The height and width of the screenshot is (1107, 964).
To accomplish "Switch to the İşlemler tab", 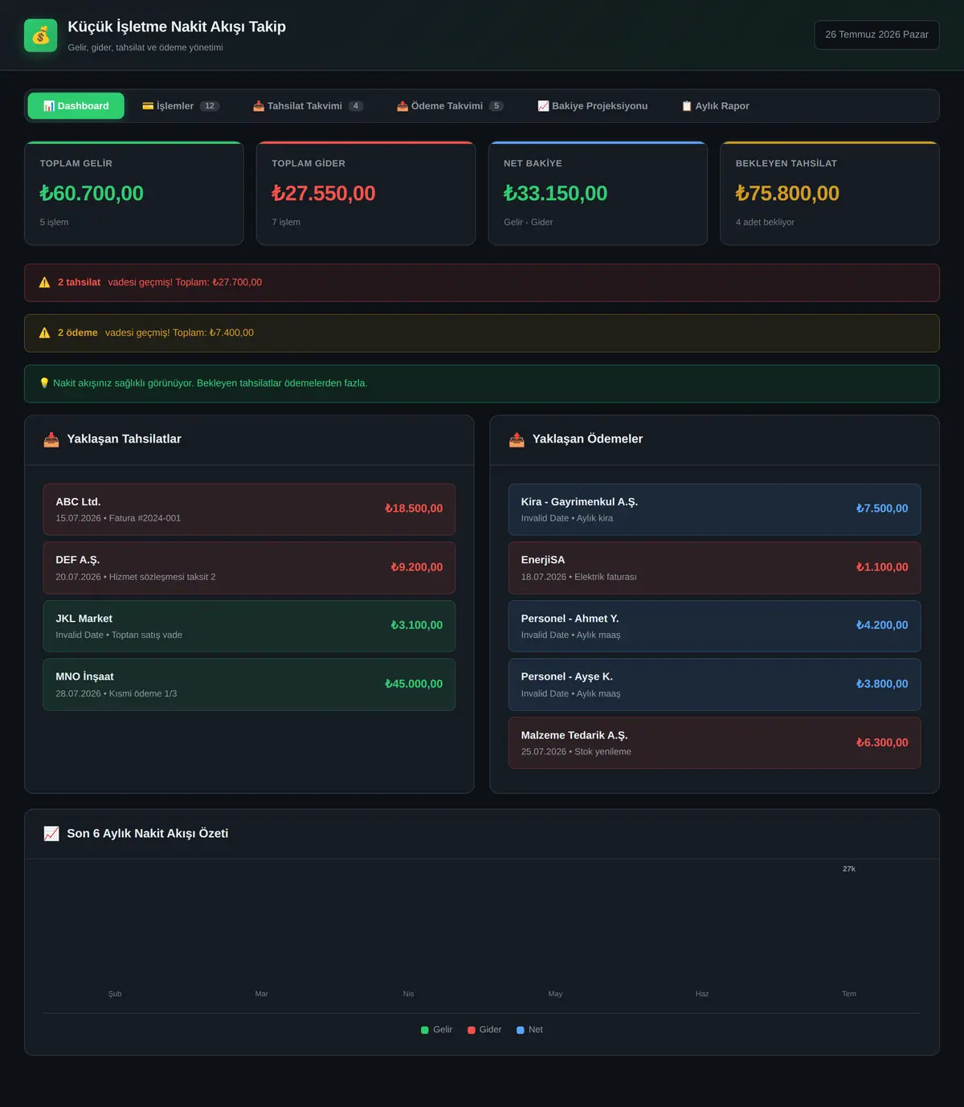I will (x=181, y=106).
